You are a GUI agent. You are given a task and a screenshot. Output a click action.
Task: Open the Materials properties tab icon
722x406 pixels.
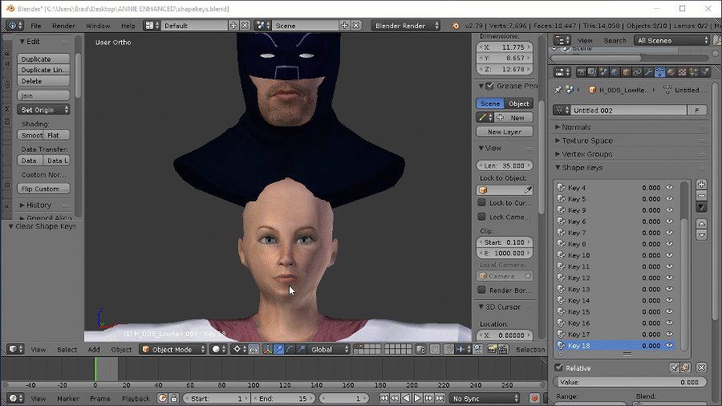click(671, 72)
